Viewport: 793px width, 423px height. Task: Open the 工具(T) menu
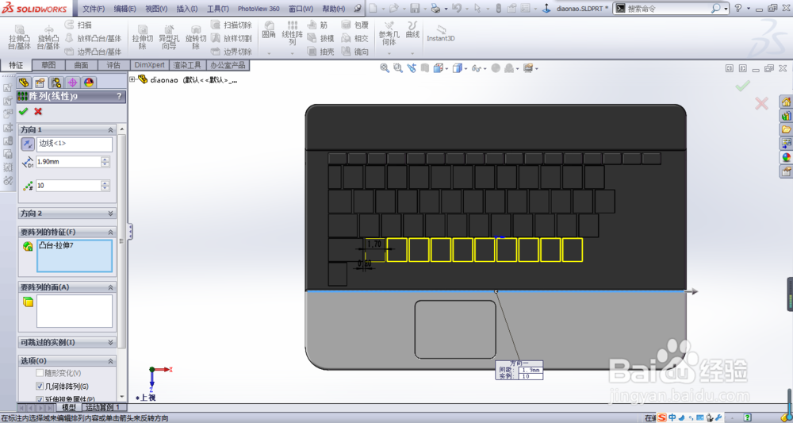(218, 9)
